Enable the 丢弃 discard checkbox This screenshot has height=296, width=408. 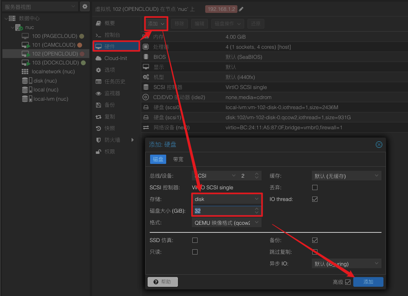click(315, 188)
